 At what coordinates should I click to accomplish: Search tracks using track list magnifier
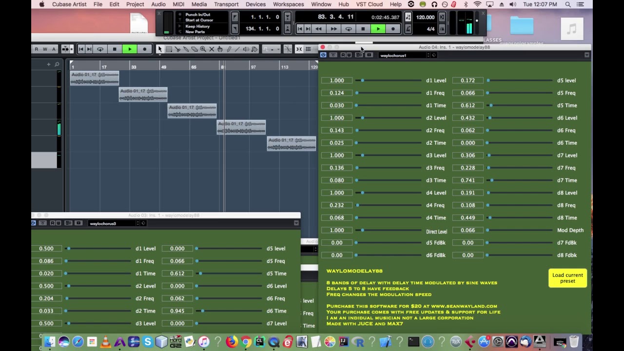click(x=57, y=64)
